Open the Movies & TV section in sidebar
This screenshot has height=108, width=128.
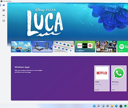4,21
